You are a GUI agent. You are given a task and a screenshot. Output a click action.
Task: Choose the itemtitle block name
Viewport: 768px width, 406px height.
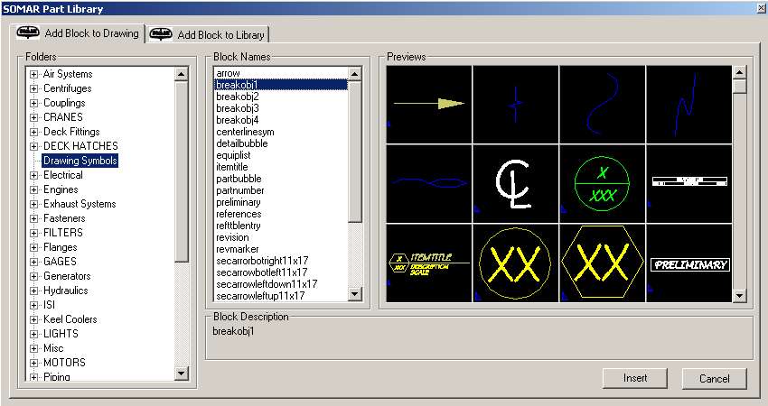pyautogui.click(x=232, y=167)
